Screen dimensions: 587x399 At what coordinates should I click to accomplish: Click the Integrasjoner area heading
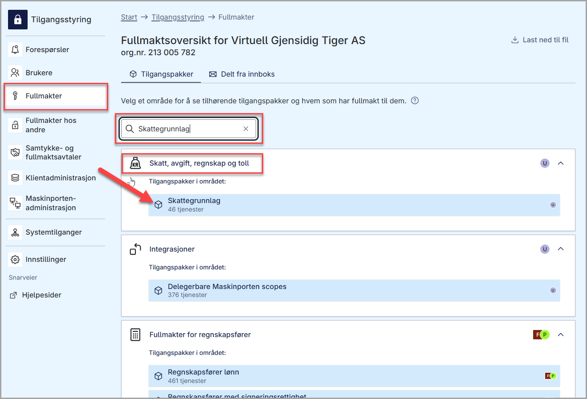[x=172, y=249]
